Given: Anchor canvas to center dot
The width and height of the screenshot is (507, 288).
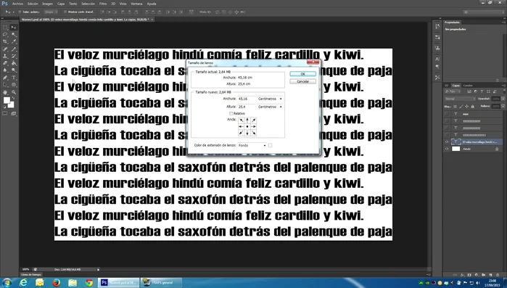Looking at the screenshot, I should pos(247,126).
